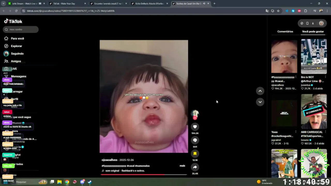Open comments via the speech bubble icon

click(195, 140)
